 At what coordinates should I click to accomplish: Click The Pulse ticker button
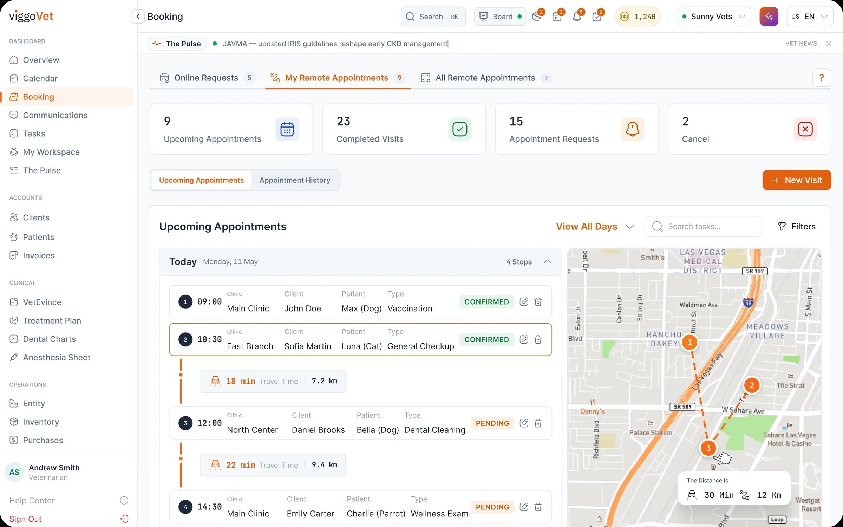coord(176,44)
